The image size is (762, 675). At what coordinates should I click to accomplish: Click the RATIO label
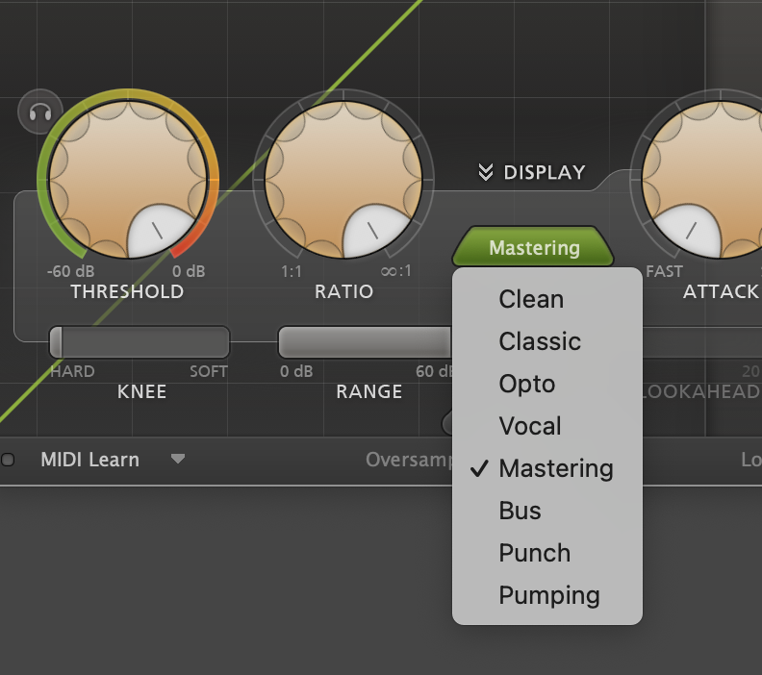pos(343,291)
